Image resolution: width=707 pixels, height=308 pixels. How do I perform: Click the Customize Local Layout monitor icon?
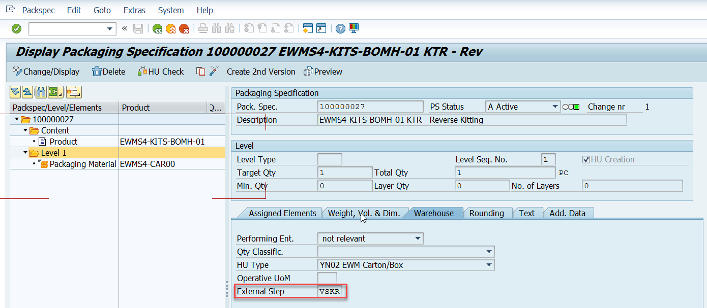(x=353, y=29)
